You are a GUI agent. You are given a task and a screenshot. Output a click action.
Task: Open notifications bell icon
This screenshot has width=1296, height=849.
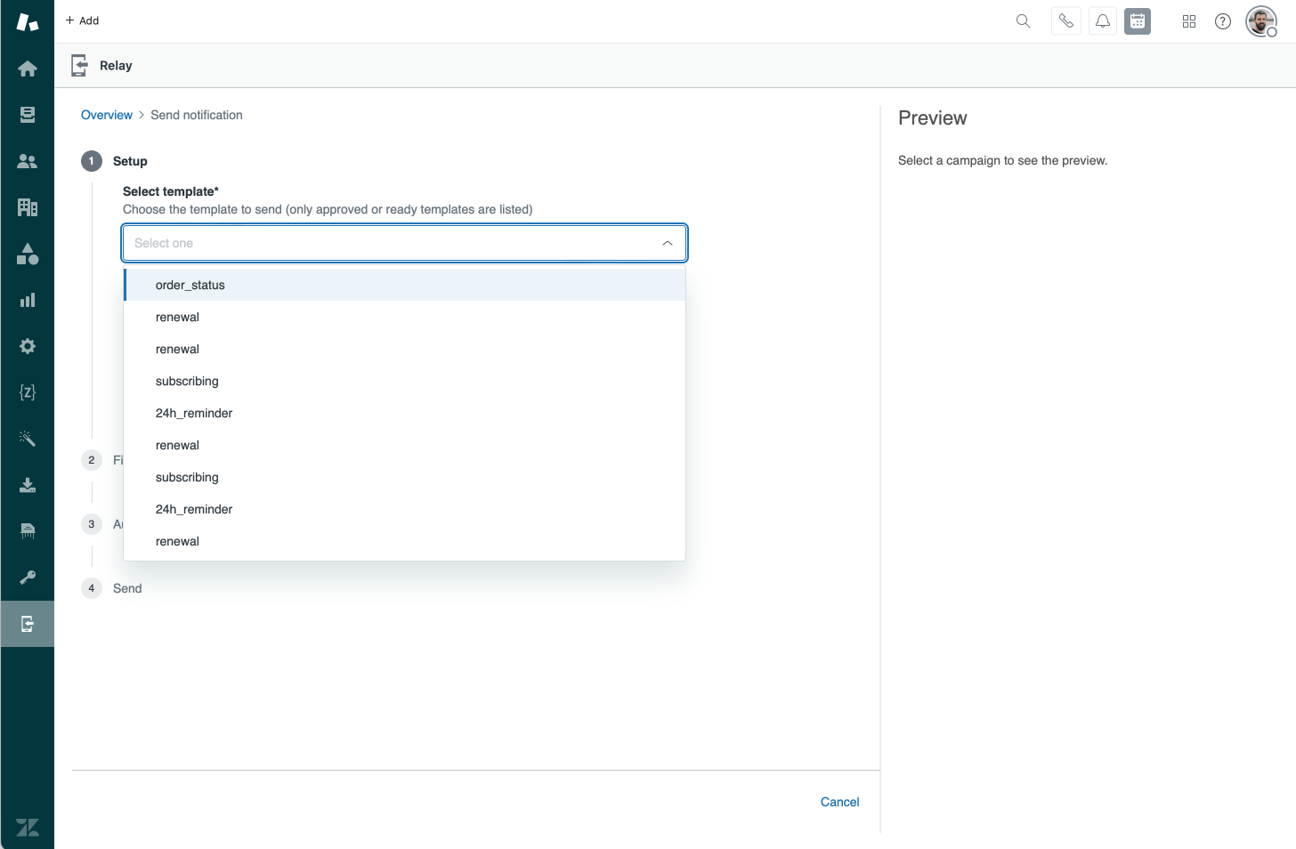[1103, 21]
